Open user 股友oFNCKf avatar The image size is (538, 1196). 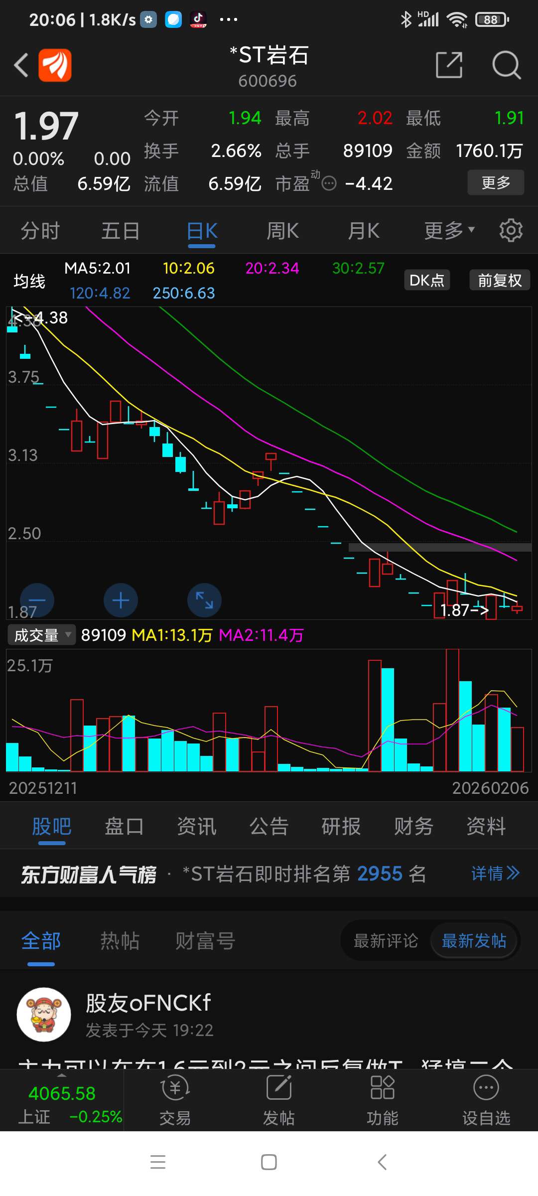44,1015
